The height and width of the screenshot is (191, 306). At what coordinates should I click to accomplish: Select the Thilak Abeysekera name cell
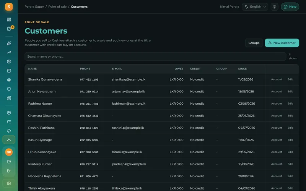pyautogui.click(x=42, y=188)
